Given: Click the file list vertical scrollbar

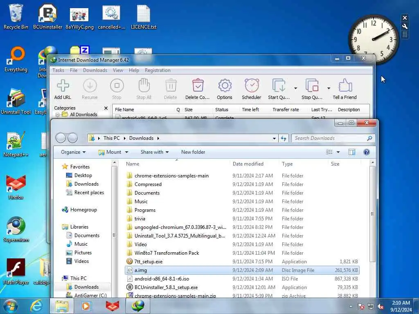Looking at the screenshot, I should click(x=372, y=213).
